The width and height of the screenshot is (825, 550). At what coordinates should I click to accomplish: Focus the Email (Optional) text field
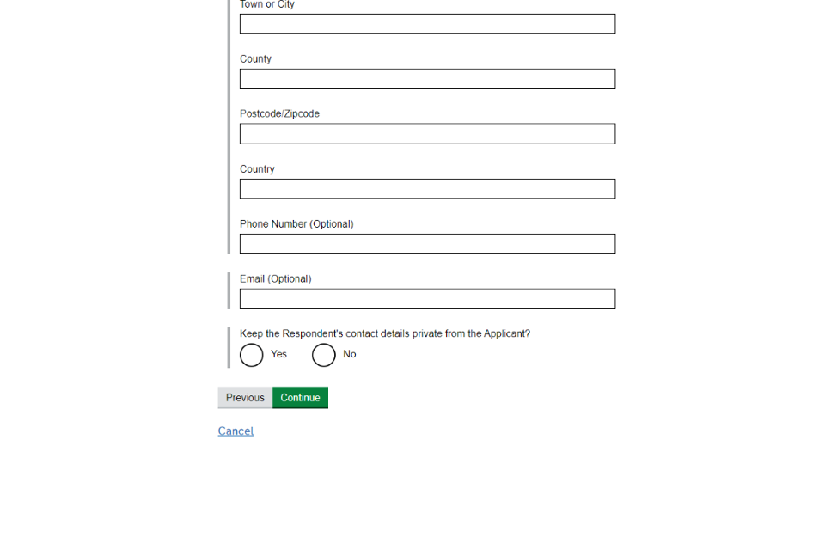[427, 299]
